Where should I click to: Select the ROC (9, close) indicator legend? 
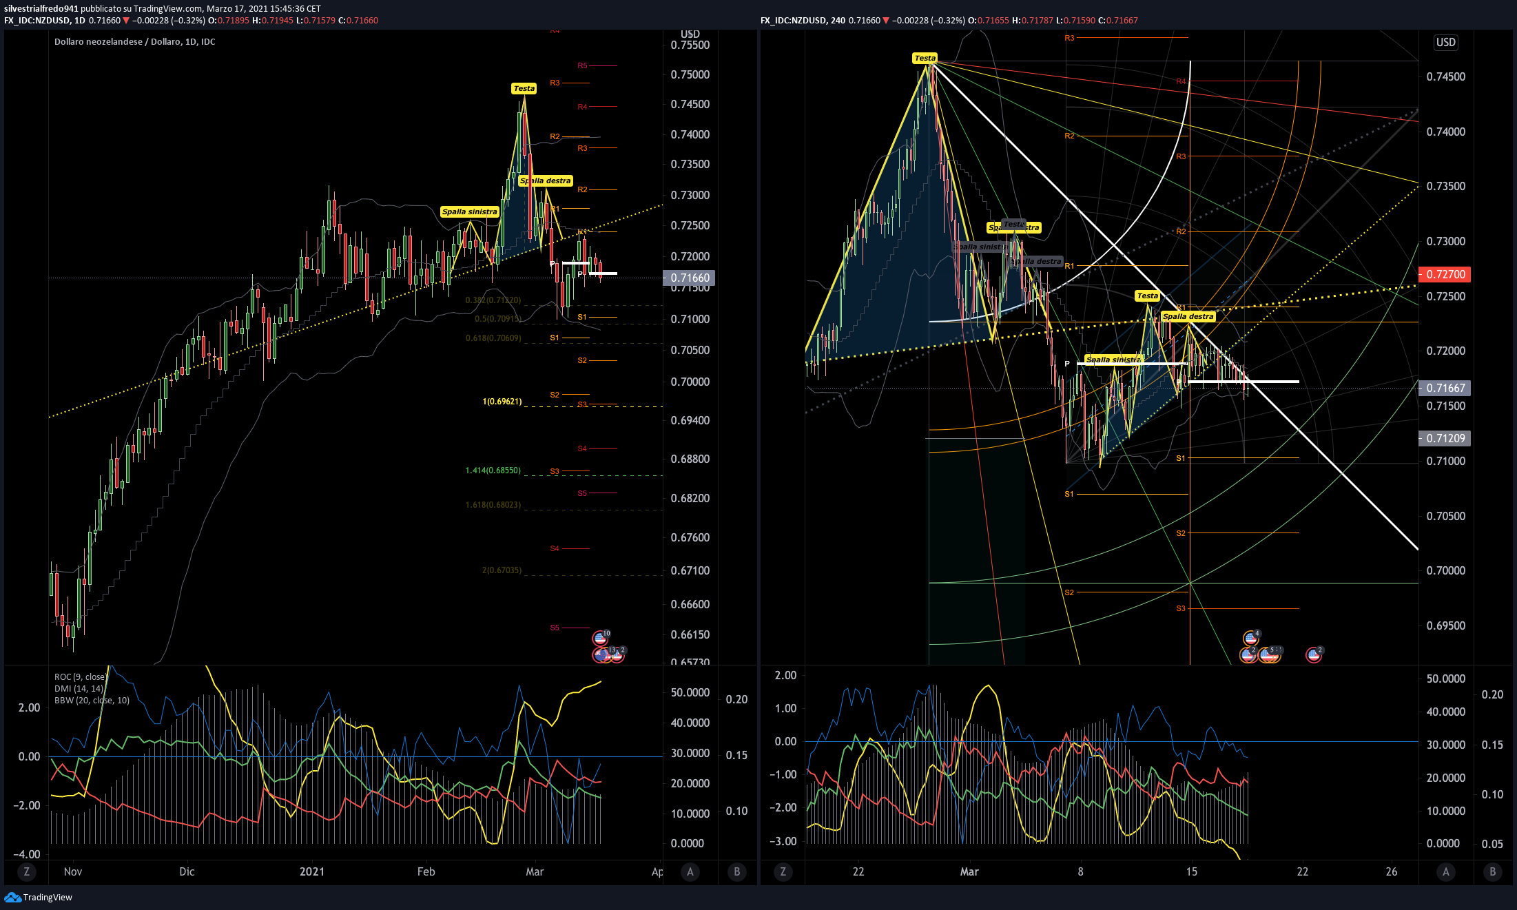80,676
